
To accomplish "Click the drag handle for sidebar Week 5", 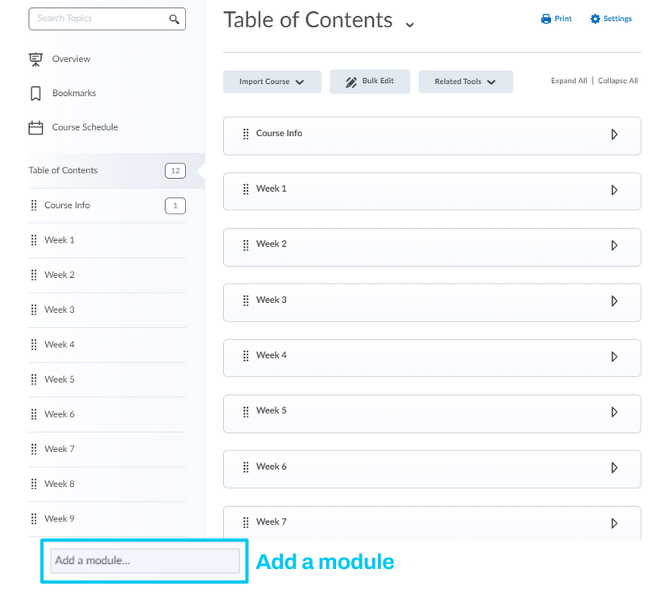I will 34,380.
